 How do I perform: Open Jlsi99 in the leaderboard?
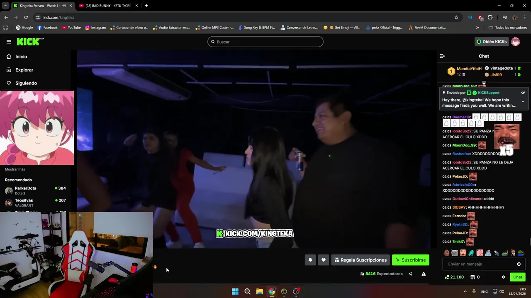pos(496,75)
